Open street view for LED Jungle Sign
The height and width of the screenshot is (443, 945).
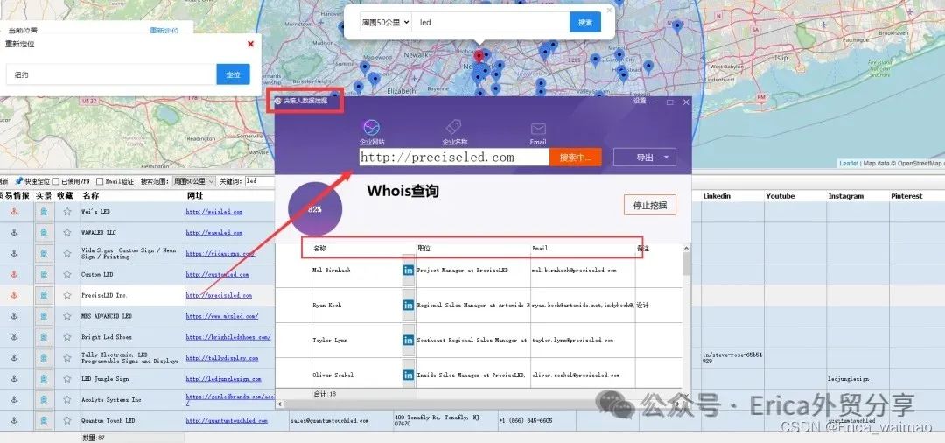tap(44, 378)
